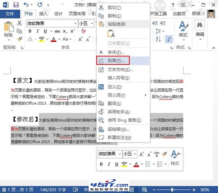Click the Format Painter icon in mini toolbar
218x193 pixels.
click(164, 154)
